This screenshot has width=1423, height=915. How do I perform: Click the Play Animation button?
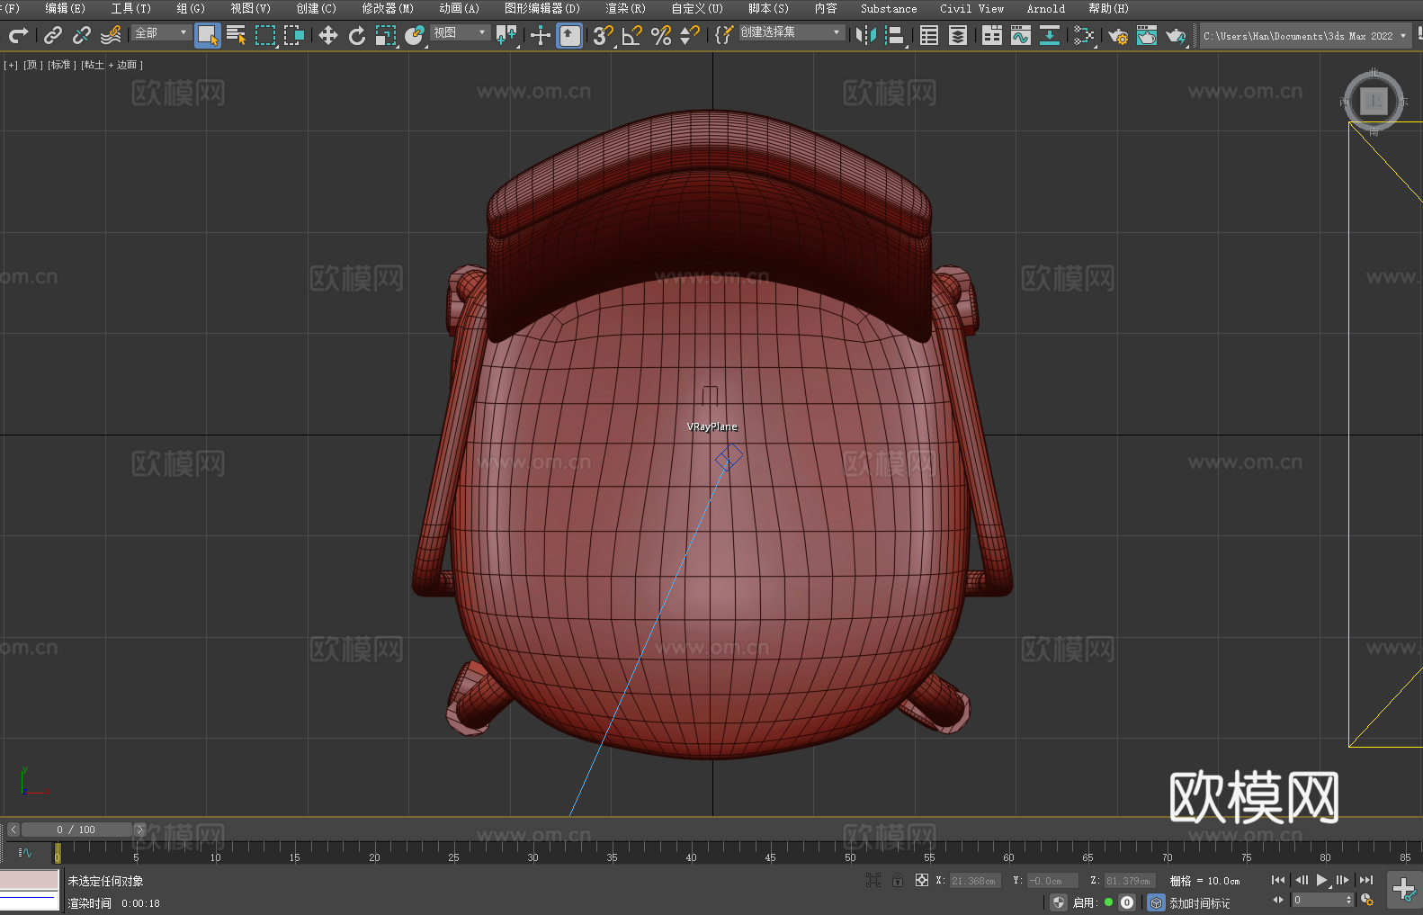coord(1321,880)
